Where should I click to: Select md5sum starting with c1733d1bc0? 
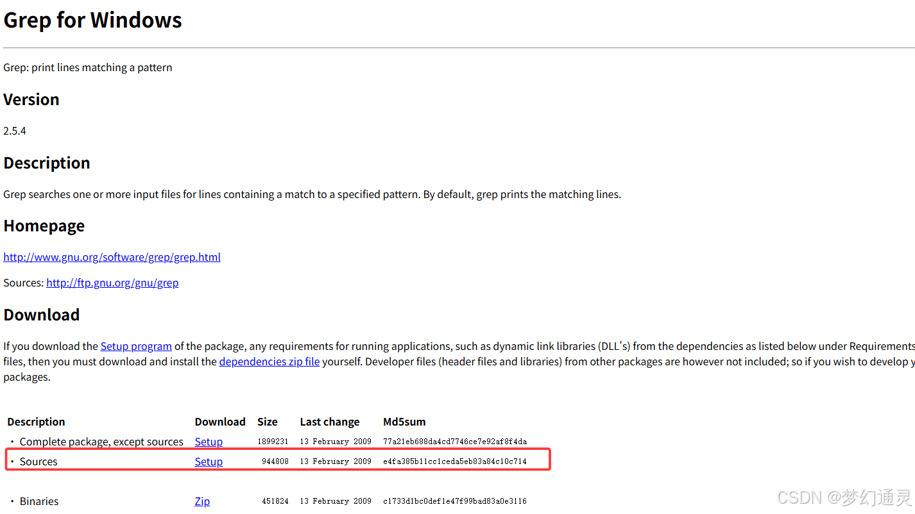pyautogui.click(x=455, y=501)
